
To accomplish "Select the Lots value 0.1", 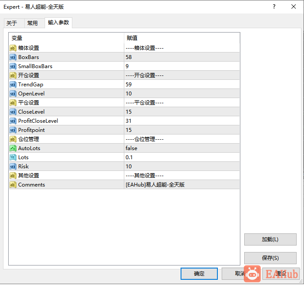I will pyautogui.click(x=181, y=157).
